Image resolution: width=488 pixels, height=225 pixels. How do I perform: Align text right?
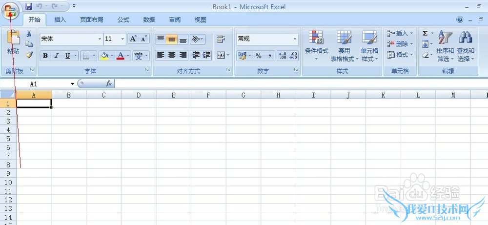pos(183,55)
